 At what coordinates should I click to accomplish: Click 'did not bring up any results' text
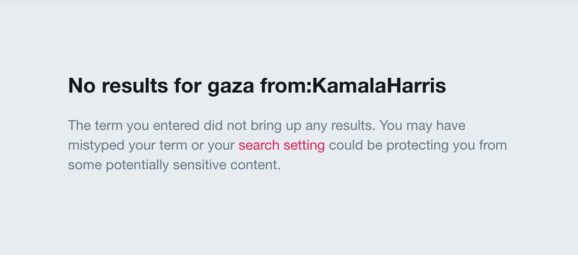[289, 126]
